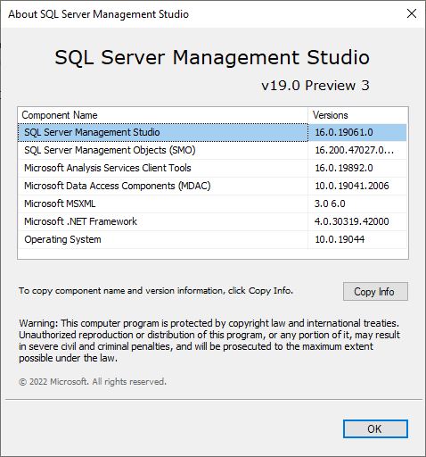This screenshot has height=457, width=426.
Task: Select the SQL Server Management Studio row
Action: [x=212, y=132]
